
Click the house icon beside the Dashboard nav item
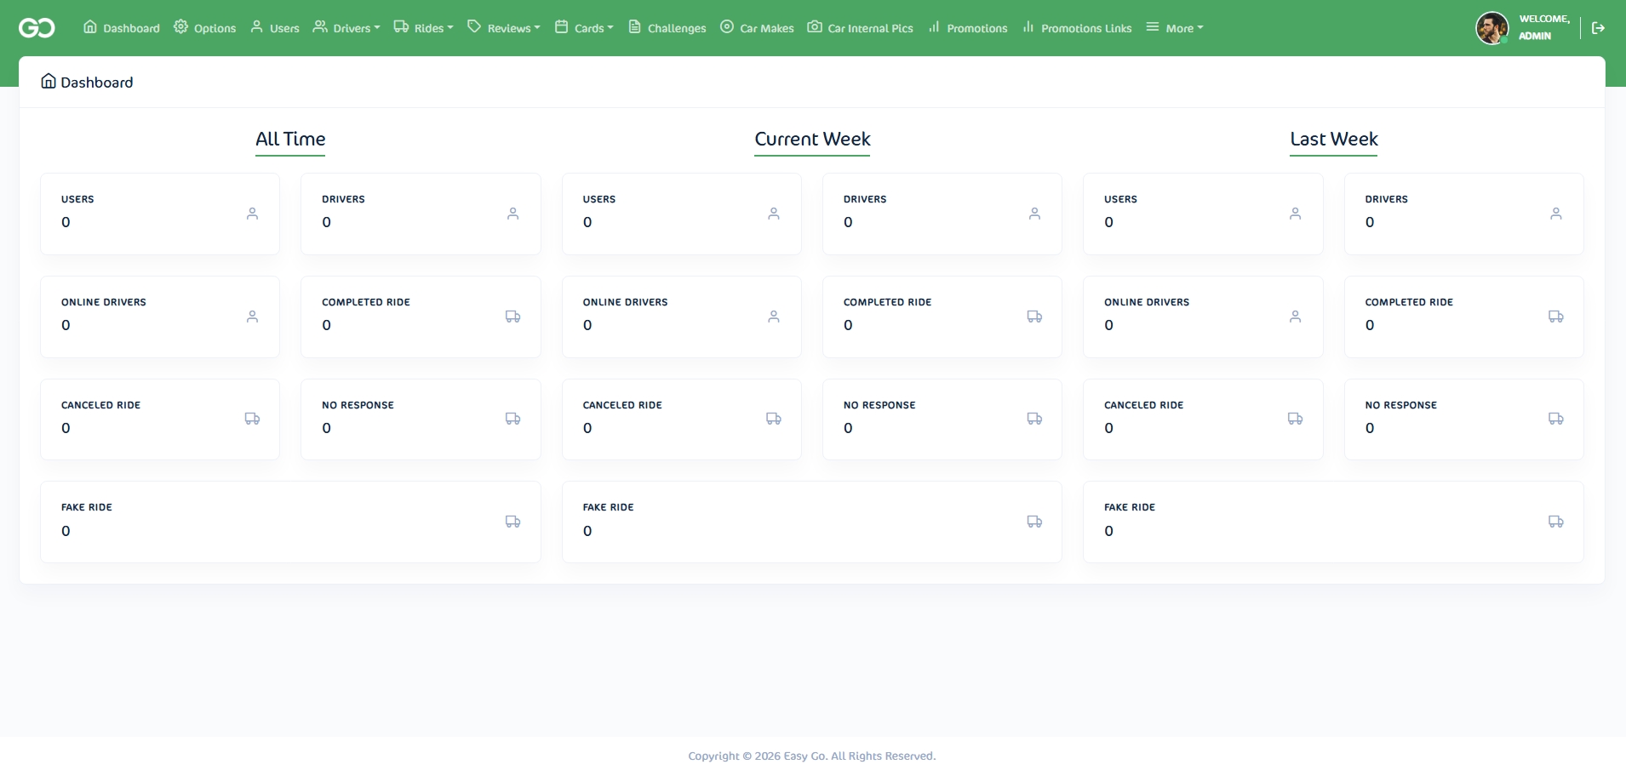click(x=90, y=27)
